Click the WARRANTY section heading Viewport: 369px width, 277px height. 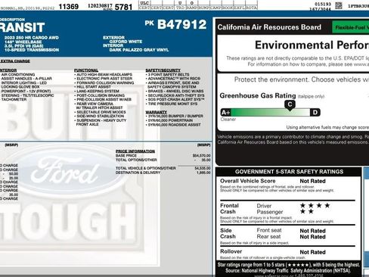pos(157,112)
